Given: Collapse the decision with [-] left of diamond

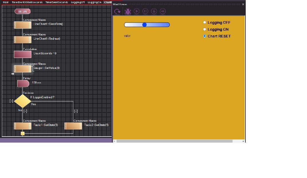Looking at the screenshot, I should tap(11, 101).
